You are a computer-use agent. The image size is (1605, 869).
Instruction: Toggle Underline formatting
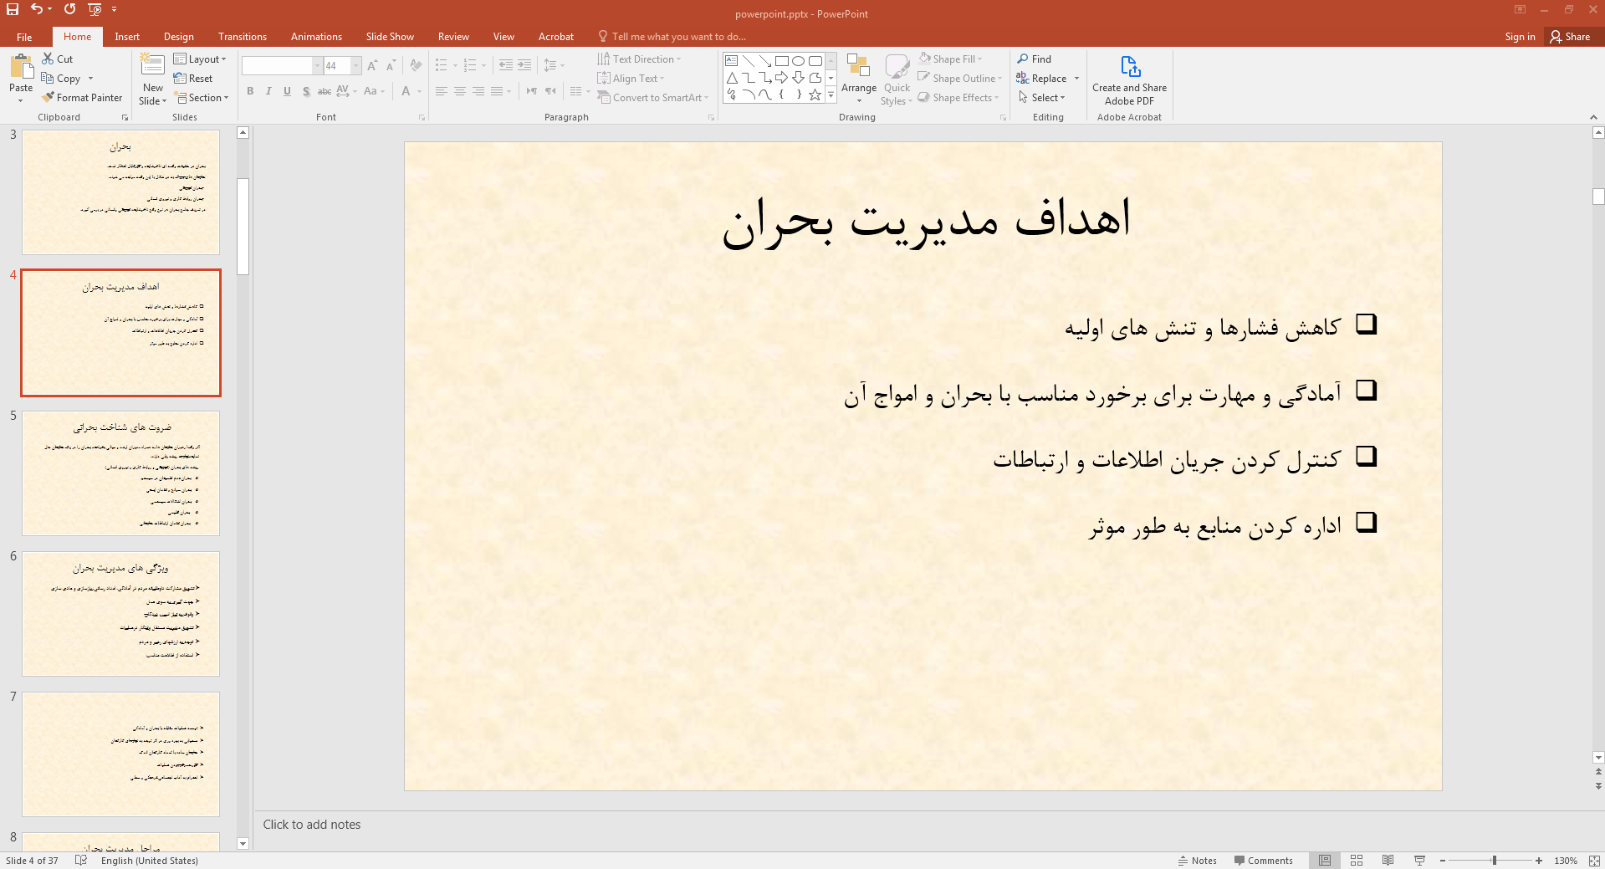287,91
